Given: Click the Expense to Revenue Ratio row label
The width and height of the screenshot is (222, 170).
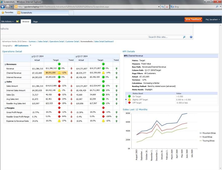Looking at the screenshot, I should point(18,121).
